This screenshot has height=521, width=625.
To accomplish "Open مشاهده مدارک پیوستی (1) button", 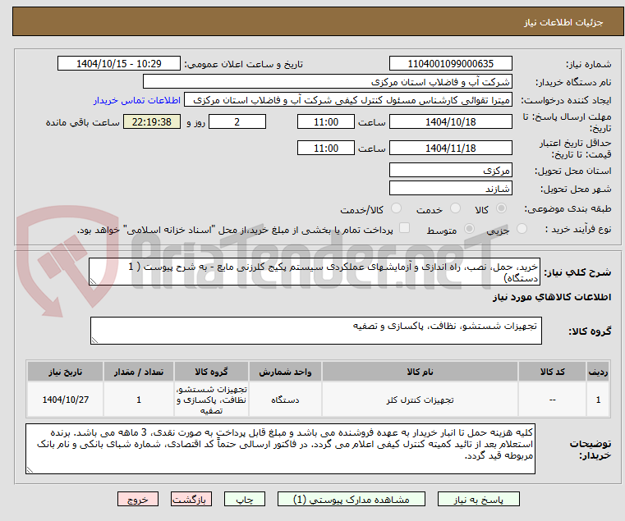I will (352, 499).
